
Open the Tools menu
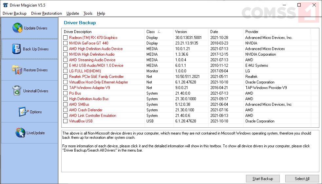pyautogui.click(x=88, y=13)
